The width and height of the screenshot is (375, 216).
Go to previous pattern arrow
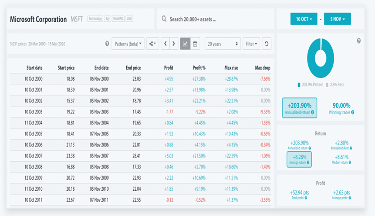(x=165, y=44)
